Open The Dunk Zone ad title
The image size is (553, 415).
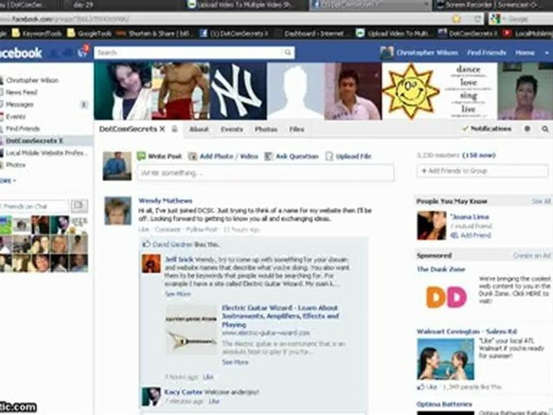[x=441, y=269]
